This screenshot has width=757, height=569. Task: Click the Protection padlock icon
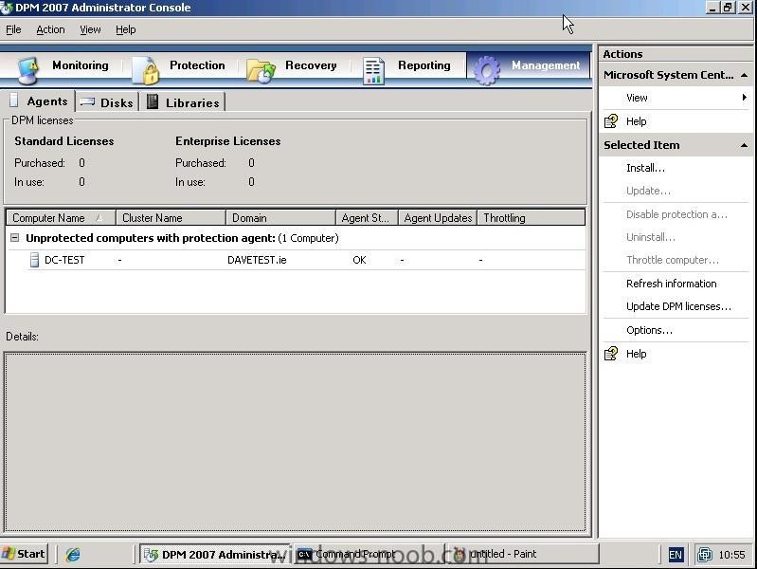point(147,70)
